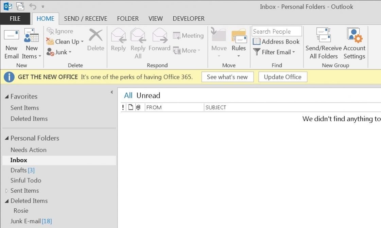
Task: Open the Needs Action folder
Action: pyautogui.click(x=29, y=150)
